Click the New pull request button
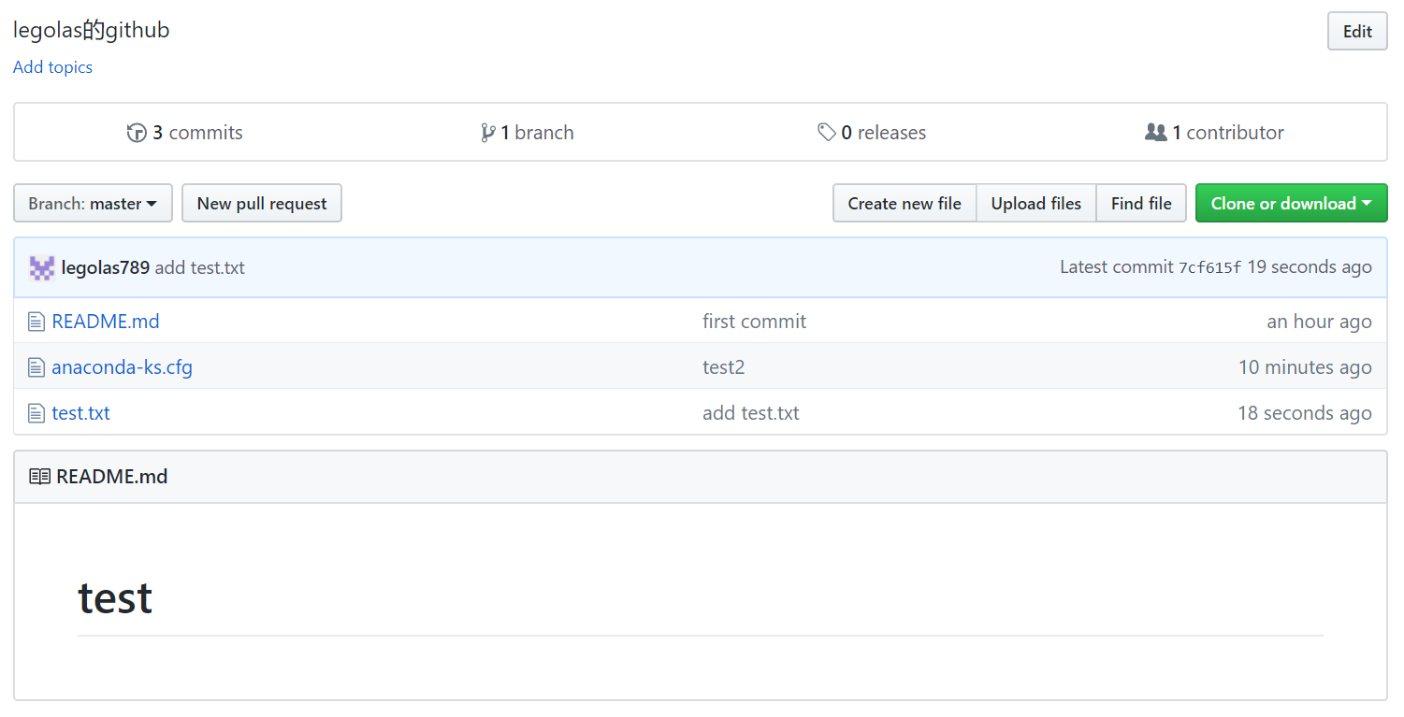This screenshot has width=1404, height=717. pyautogui.click(x=262, y=203)
